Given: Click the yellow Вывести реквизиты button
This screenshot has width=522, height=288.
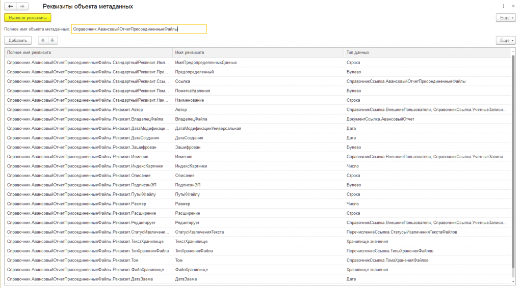Looking at the screenshot, I should [x=28, y=18].
